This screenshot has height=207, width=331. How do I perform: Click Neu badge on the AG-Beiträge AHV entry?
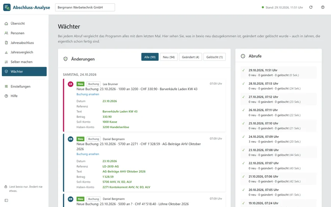pos(81,139)
